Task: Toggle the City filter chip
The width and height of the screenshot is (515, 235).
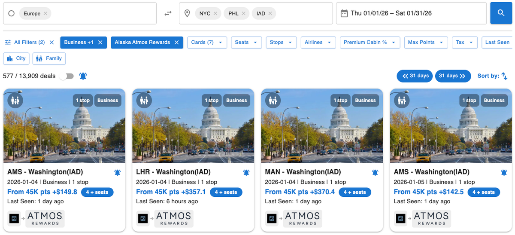Action: coord(16,58)
